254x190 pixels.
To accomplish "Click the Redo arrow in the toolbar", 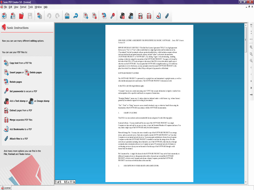I will click(x=57, y=16).
